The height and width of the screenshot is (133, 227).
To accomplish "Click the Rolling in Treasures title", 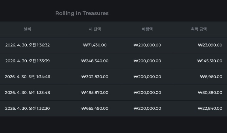I will (x=82, y=13).
